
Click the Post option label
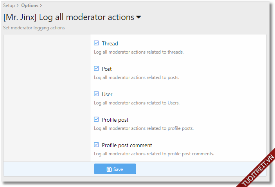coord(107,69)
